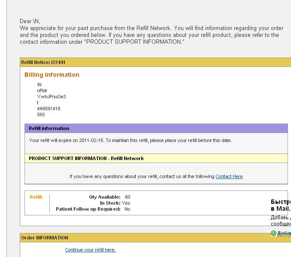Click the 'Billing Information' heading

[x=52, y=75]
